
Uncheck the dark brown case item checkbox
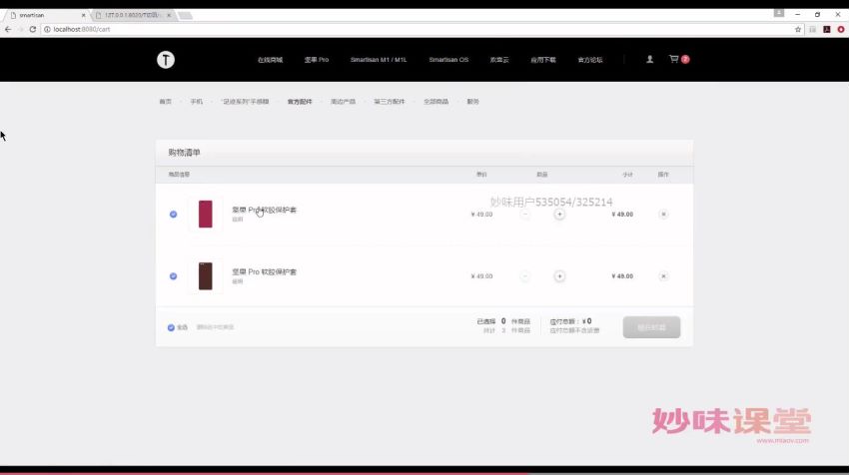click(173, 276)
